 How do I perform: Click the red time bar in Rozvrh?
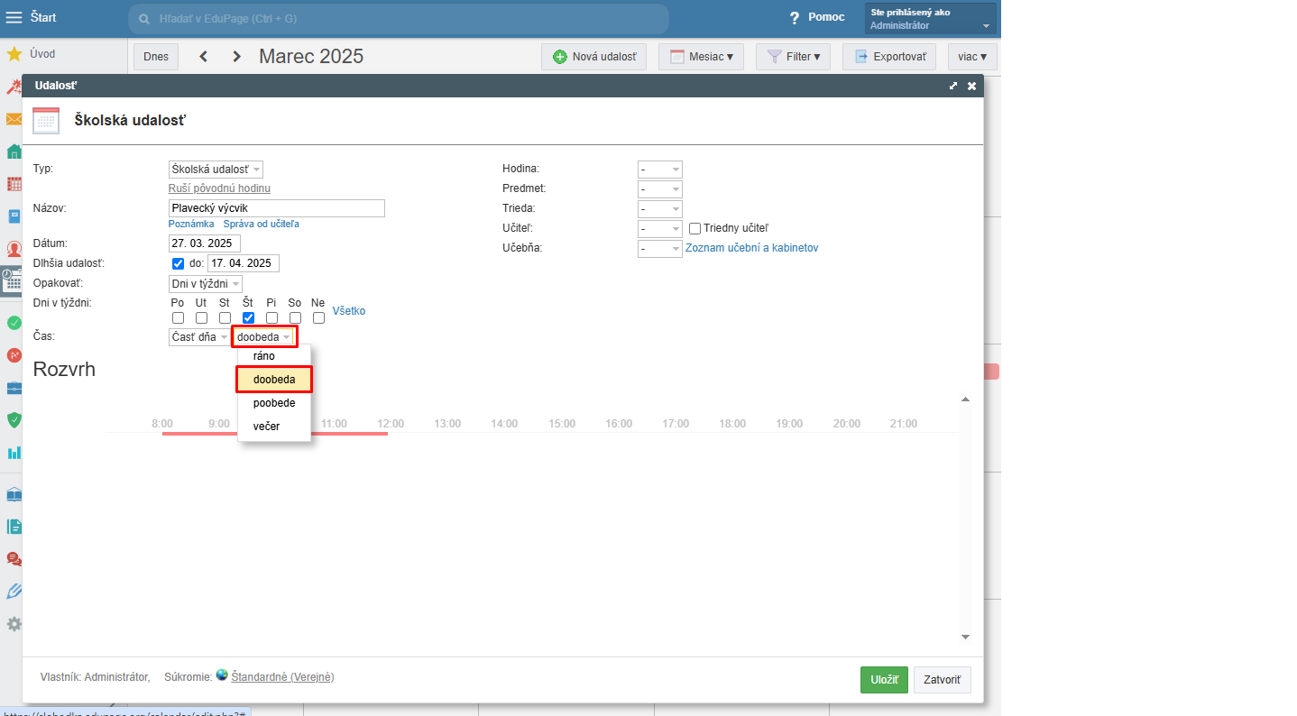click(275, 434)
